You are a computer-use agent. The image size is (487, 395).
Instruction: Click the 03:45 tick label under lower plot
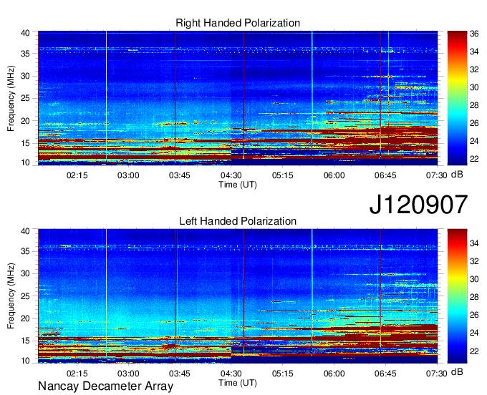[180, 374]
